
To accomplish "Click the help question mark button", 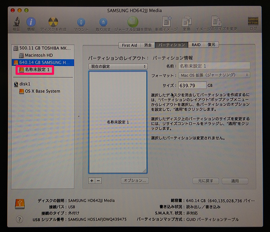I will (x=20, y=219).
